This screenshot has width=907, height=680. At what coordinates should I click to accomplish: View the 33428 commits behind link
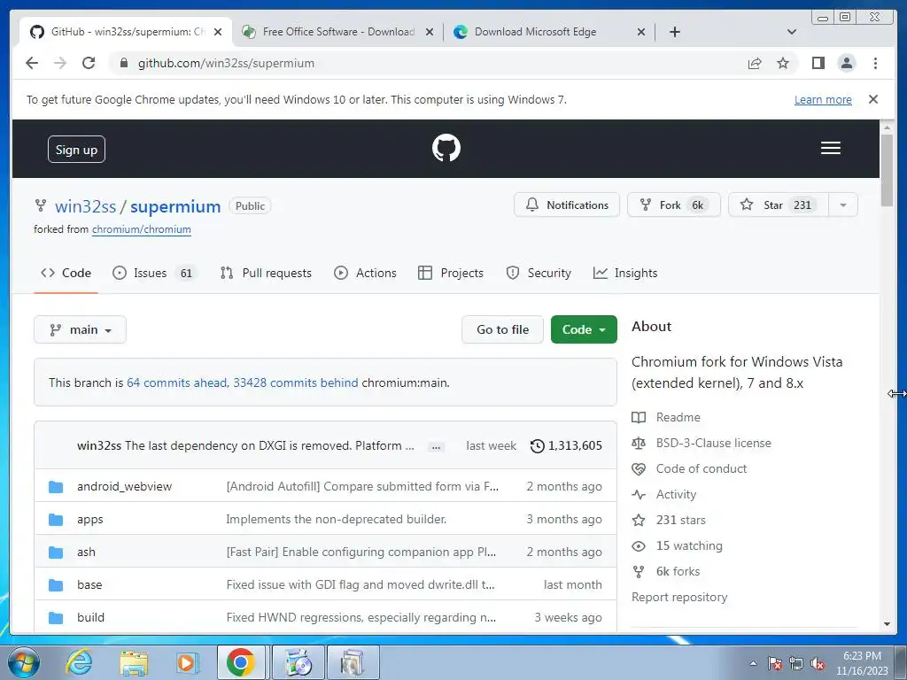coord(295,382)
